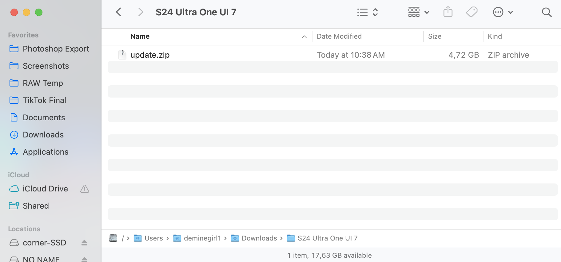Click the 'ZIP archive' kind cell
This screenshot has width=561, height=262.
point(508,55)
